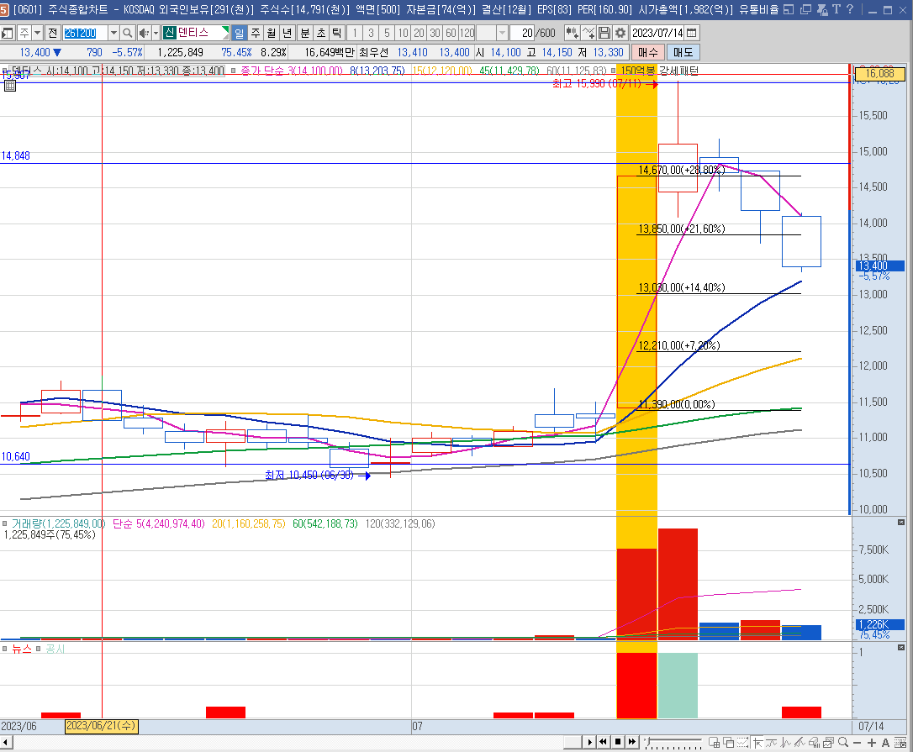Select minute (분) chart period
This screenshot has height=752, width=913.
point(305,33)
